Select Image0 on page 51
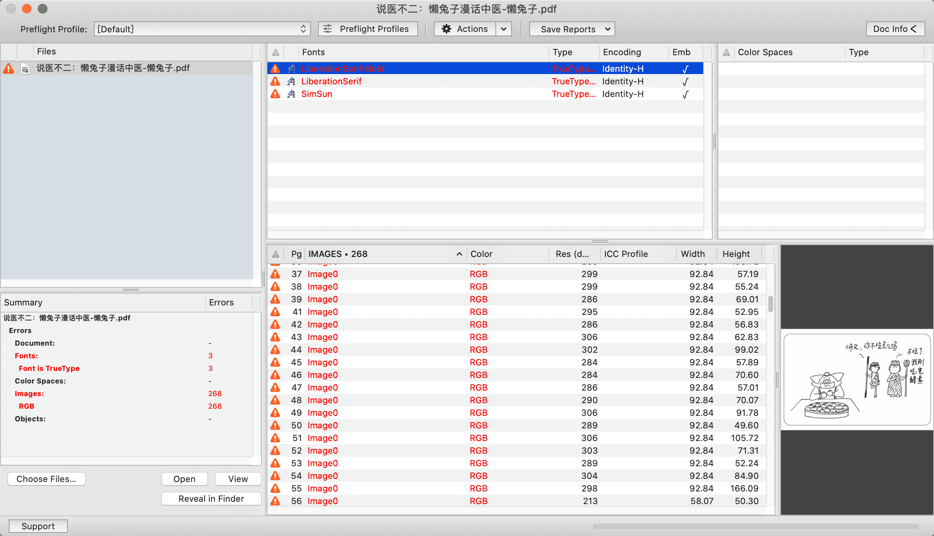The width and height of the screenshot is (934, 536). [x=323, y=438]
